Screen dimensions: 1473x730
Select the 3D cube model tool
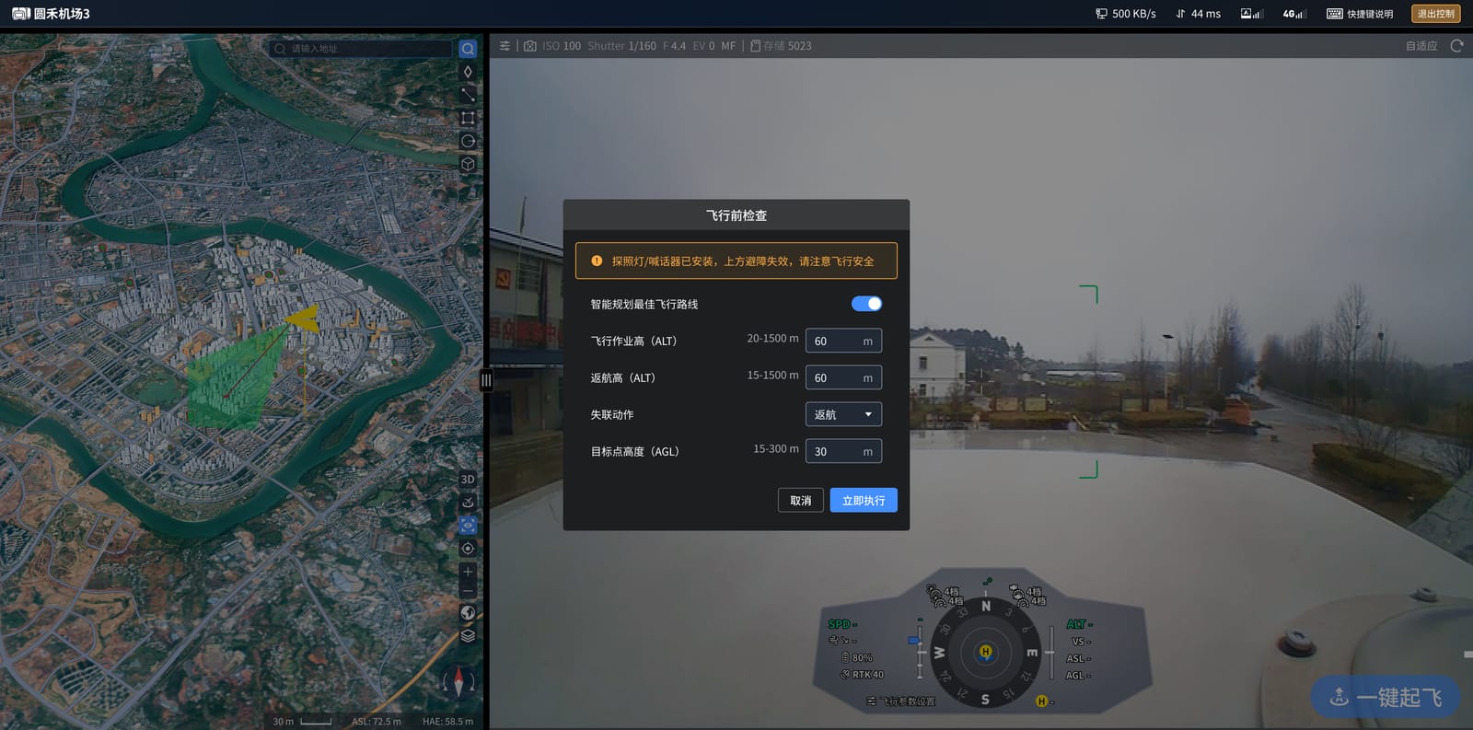pyautogui.click(x=468, y=164)
